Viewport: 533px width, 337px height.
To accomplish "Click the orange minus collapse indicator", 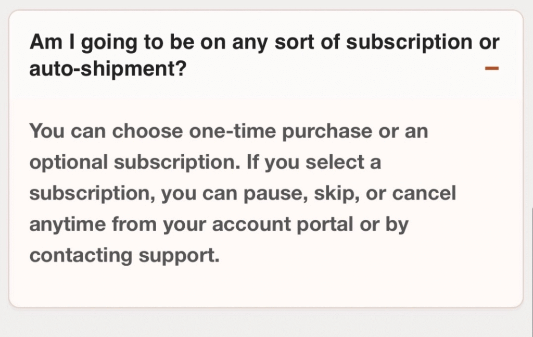I will [x=491, y=68].
